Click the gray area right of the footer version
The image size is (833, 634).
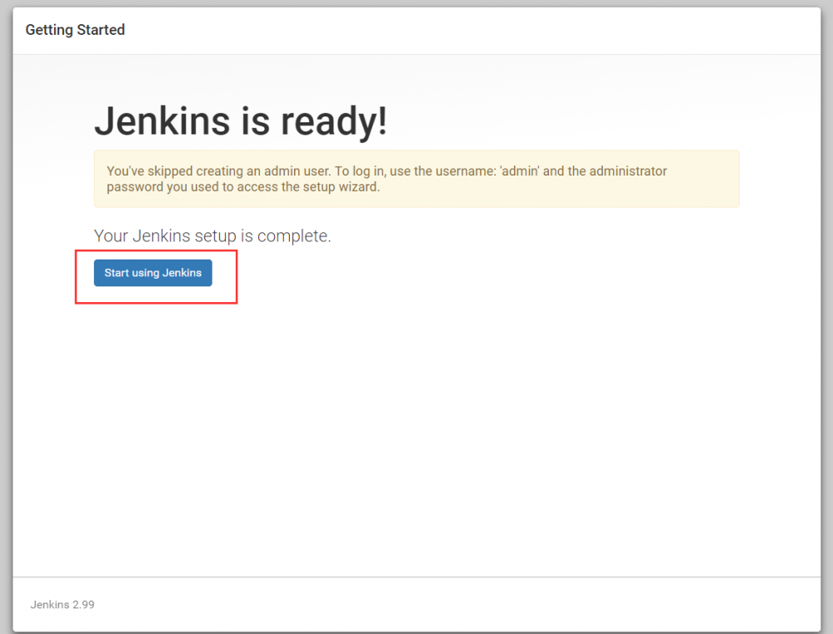point(500,604)
